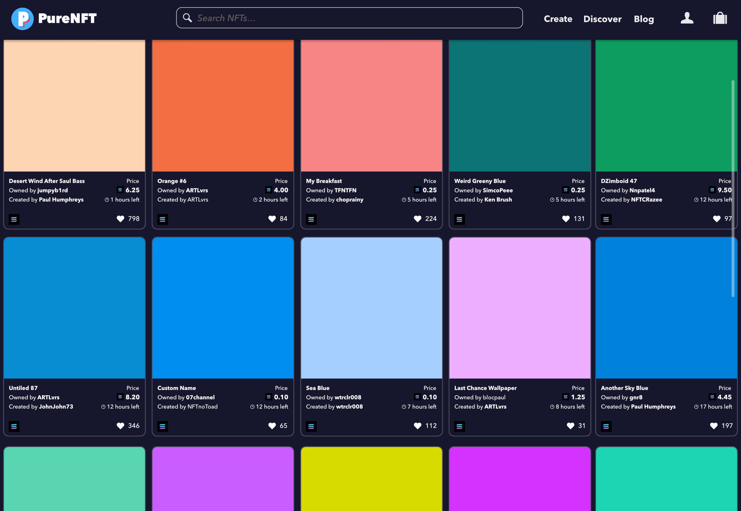Click the DZimboid 47 title
The height and width of the screenshot is (511, 741).
click(619, 181)
